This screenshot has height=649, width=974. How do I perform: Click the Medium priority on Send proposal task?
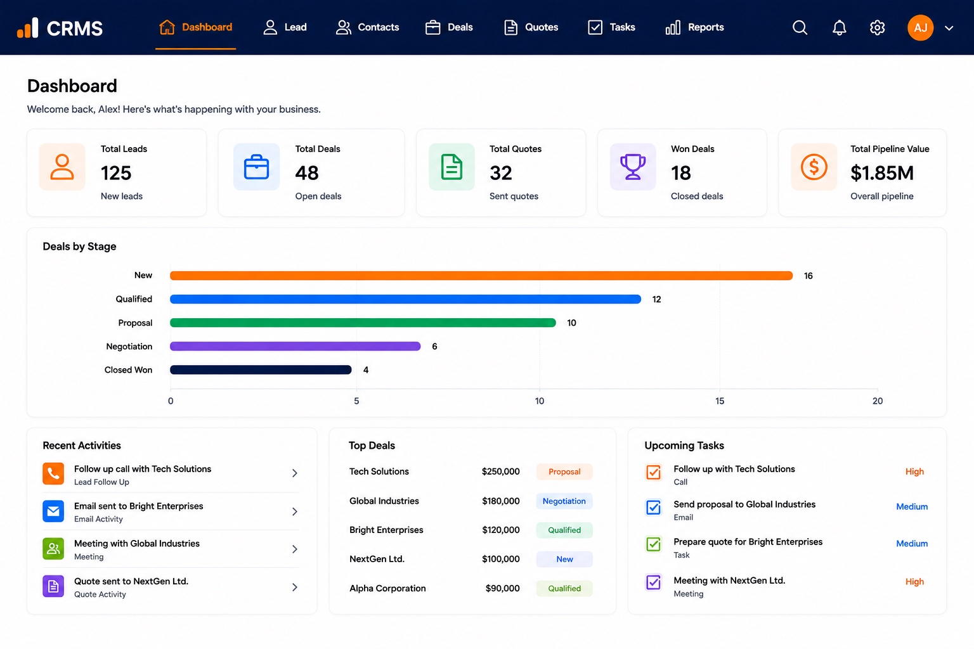[x=912, y=506]
